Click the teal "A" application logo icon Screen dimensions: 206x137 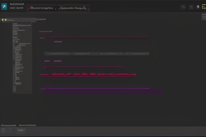point(4,7)
